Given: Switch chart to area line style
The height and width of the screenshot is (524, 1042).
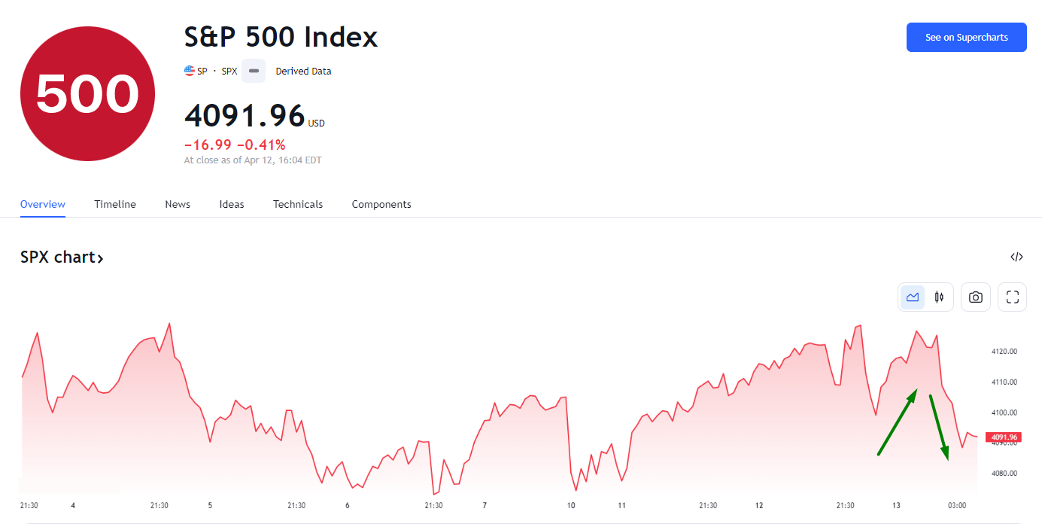Looking at the screenshot, I should (913, 297).
